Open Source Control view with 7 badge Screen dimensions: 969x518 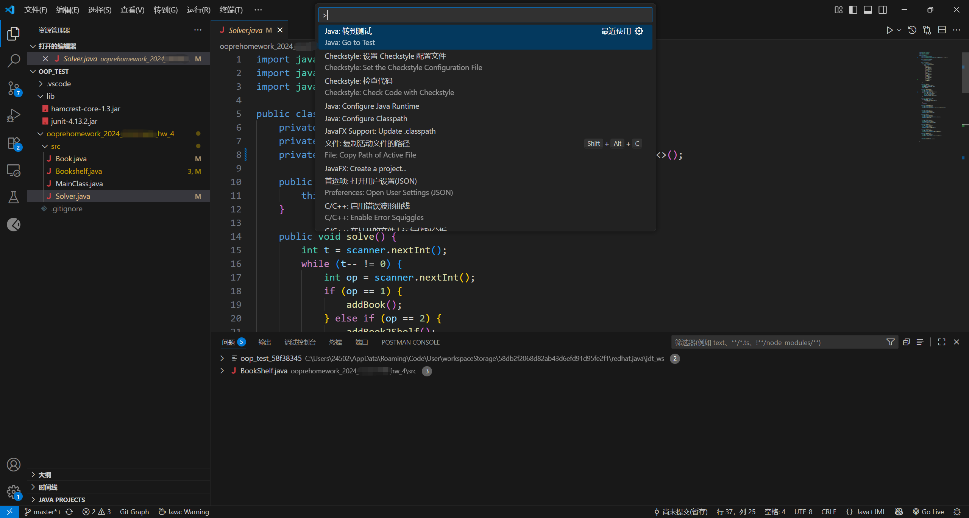click(x=14, y=88)
